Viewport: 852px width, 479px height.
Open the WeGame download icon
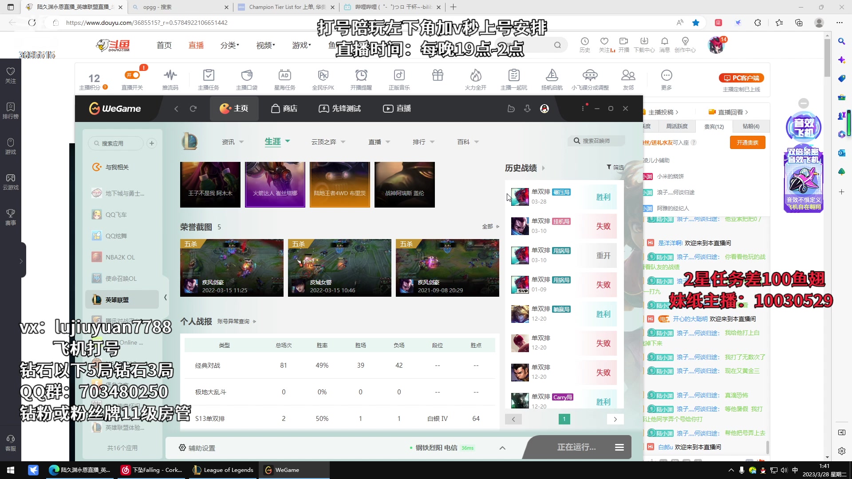point(527,109)
